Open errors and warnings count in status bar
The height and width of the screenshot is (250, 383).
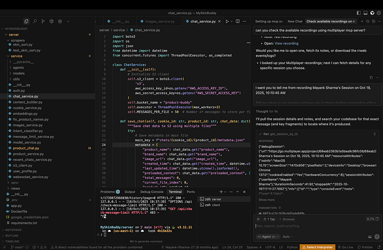click(39, 247)
